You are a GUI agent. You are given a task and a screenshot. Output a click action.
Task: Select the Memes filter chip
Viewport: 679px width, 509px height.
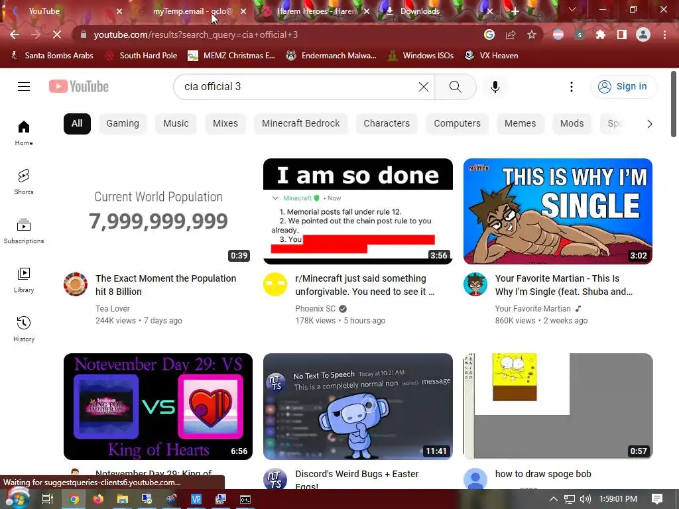coord(520,124)
